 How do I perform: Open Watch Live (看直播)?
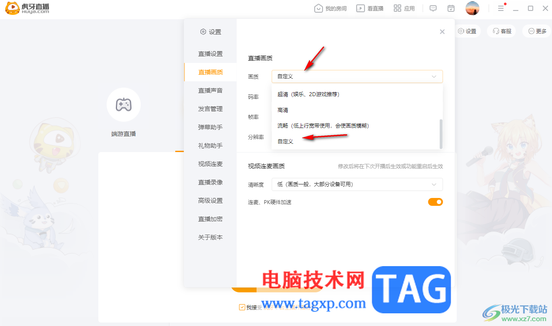coord(370,8)
